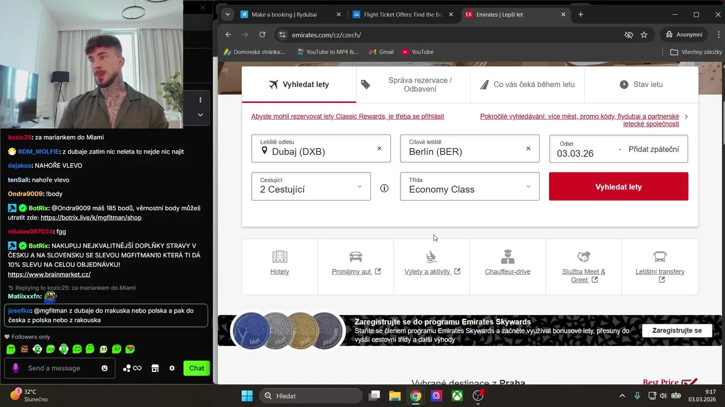
Task: Switch to Co vás čeká během letu tab
Action: pos(527,84)
